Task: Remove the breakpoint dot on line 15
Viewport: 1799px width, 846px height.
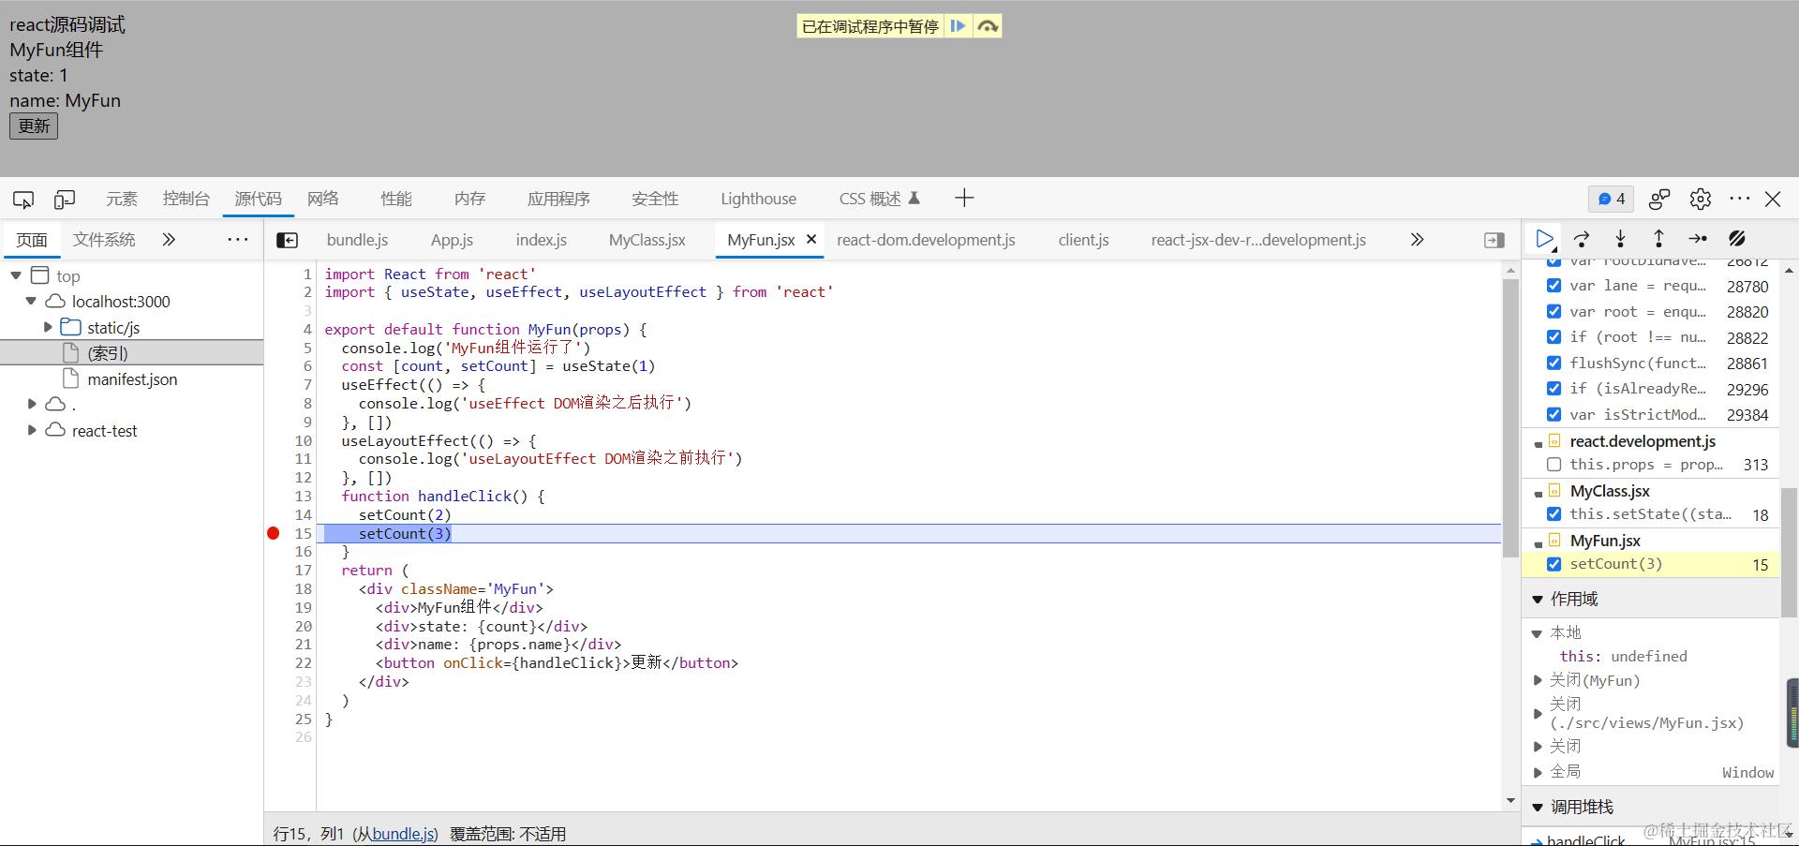Action: (x=274, y=533)
